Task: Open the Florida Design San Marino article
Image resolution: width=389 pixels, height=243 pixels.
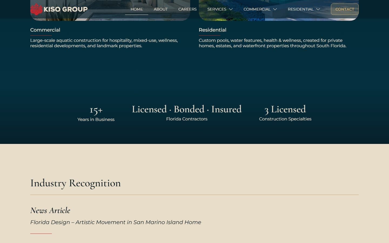Action: point(116,222)
